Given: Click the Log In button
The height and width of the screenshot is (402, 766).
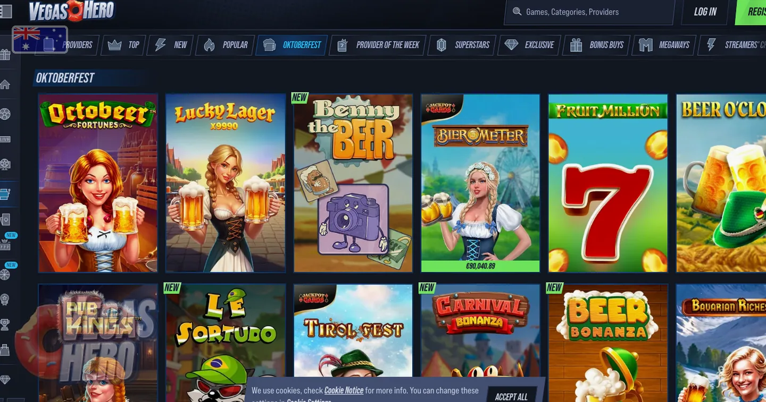Looking at the screenshot, I should tap(705, 12).
